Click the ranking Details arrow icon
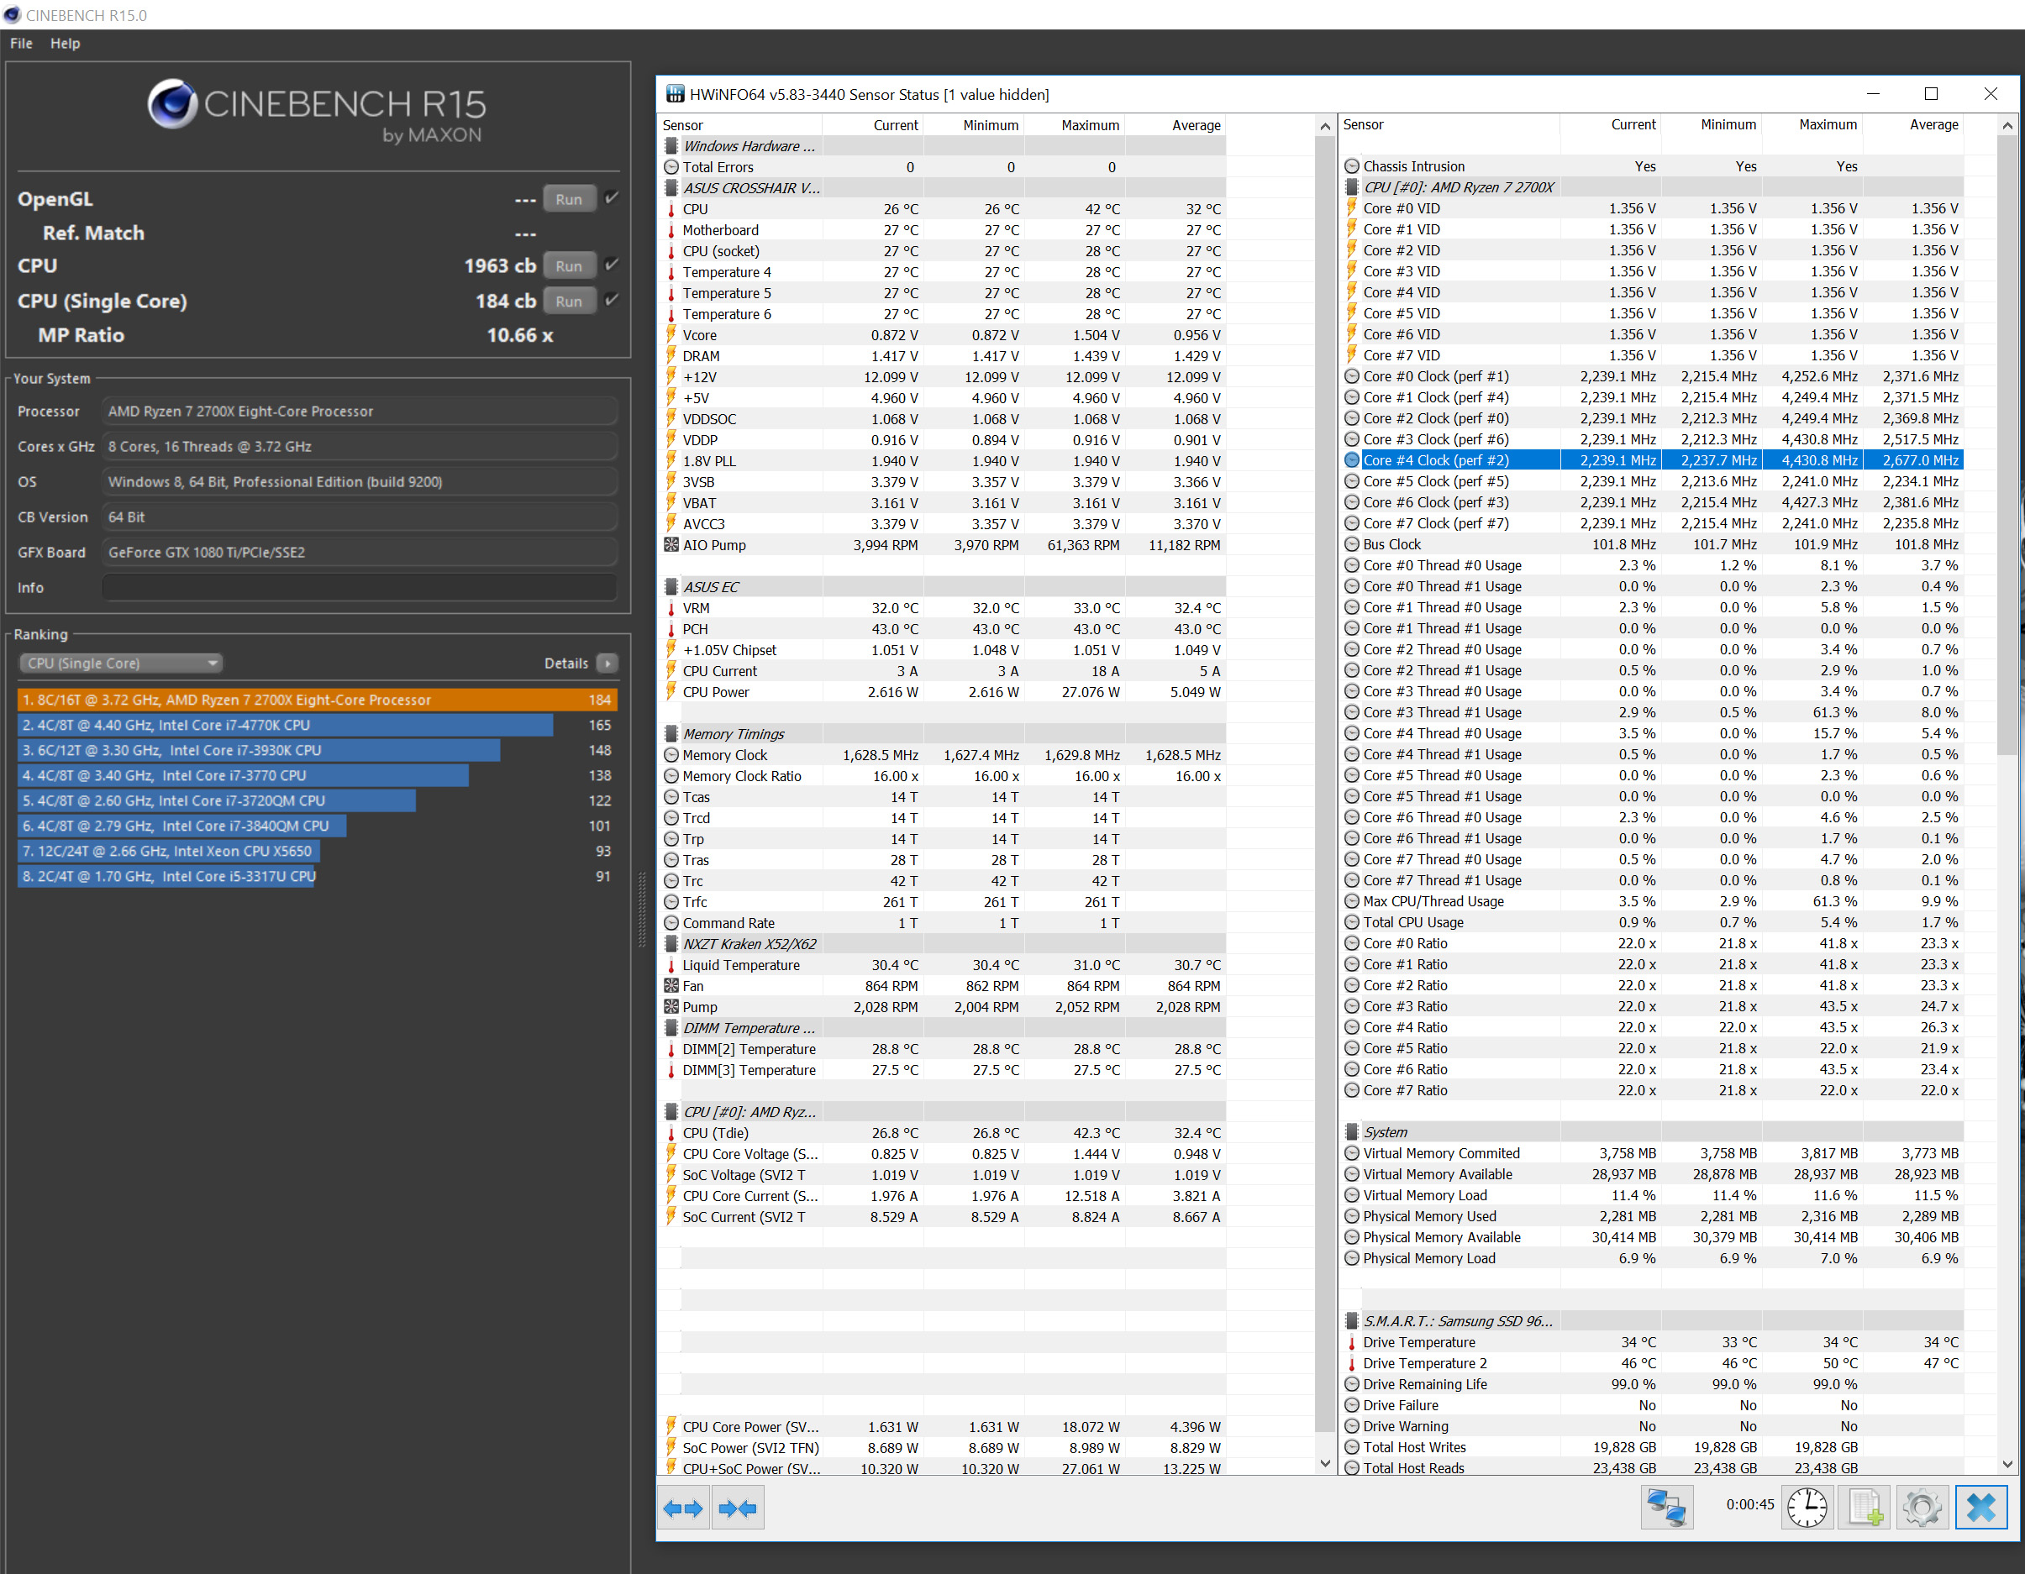Image resolution: width=2025 pixels, height=1574 pixels. [x=607, y=663]
